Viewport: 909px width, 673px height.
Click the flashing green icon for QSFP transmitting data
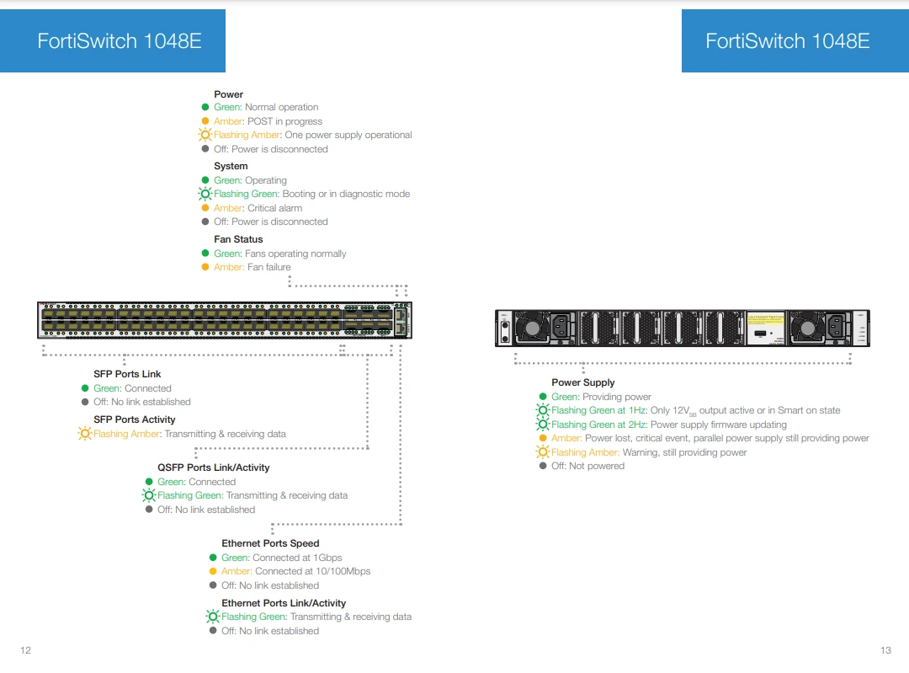pos(149,495)
